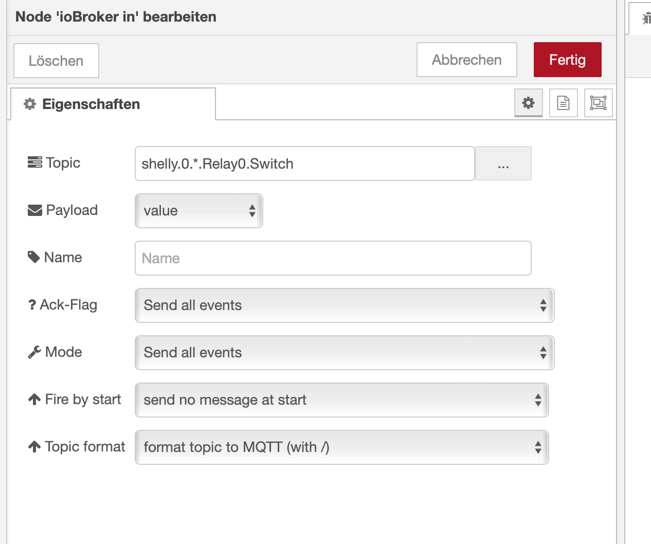Click the Mode wrench icon
This screenshot has width=651, height=544.
tap(34, 352)
